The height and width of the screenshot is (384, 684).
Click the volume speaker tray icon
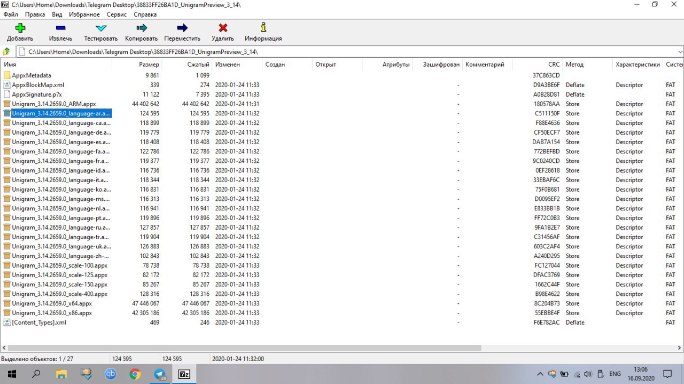(x=588, y=374)
